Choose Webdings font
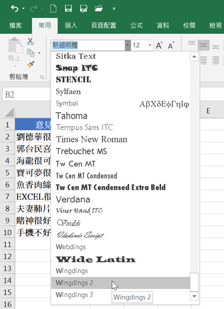This screenshot has height=309, width=224. (x=120, y=247)
